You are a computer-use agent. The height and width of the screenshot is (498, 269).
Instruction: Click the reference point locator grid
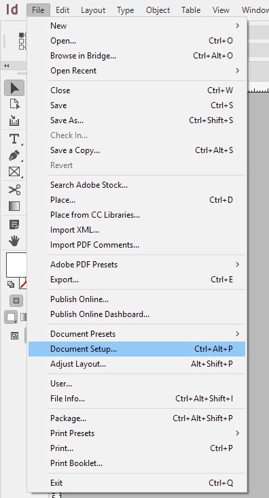pyautogui.click(x=23, y=41)
